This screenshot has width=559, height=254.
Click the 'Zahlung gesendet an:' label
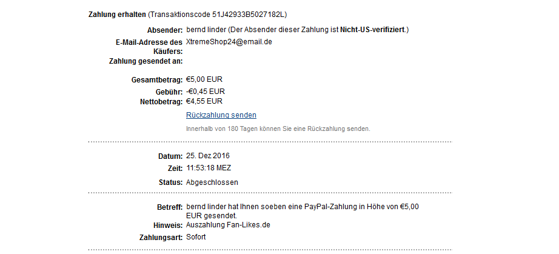146,61
